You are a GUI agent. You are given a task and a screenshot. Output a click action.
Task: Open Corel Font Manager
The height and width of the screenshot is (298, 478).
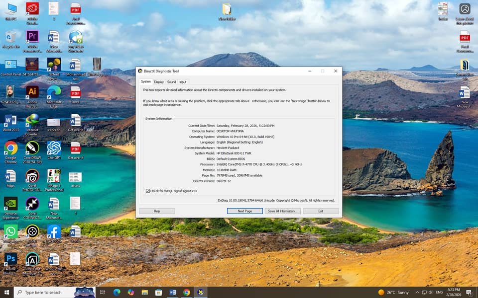pyautogui.click(x=32, y=260)
